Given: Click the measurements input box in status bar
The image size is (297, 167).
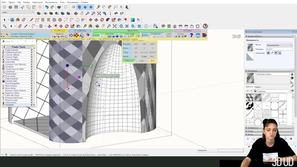Looking at the screenshot, I should click(x=231, y=150).
